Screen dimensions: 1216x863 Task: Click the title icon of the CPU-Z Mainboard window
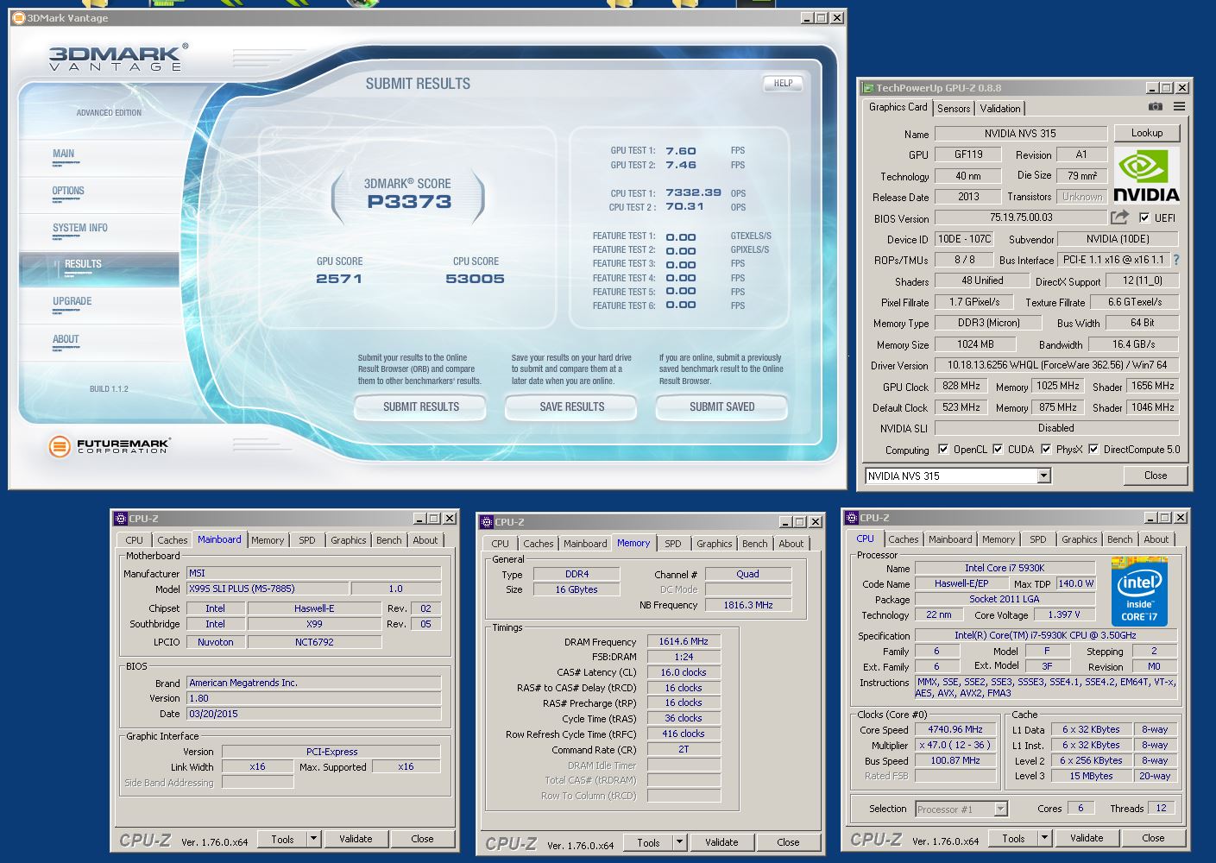click(121, 519)
